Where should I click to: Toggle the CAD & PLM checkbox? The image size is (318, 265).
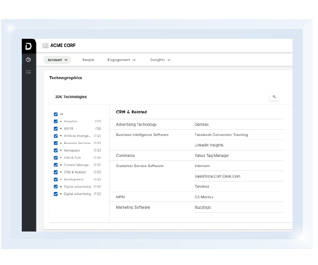56,157
